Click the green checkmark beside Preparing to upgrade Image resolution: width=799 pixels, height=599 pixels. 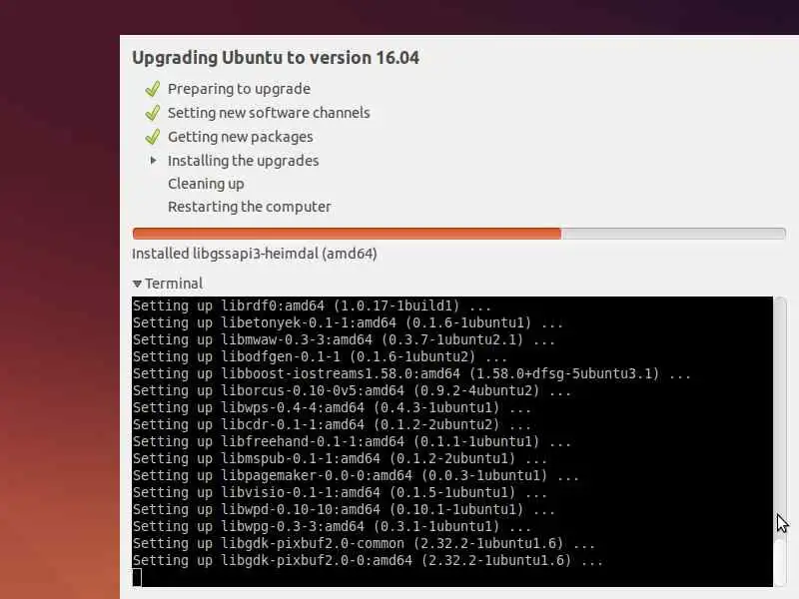pyautogui.click(x=153, y=89)
